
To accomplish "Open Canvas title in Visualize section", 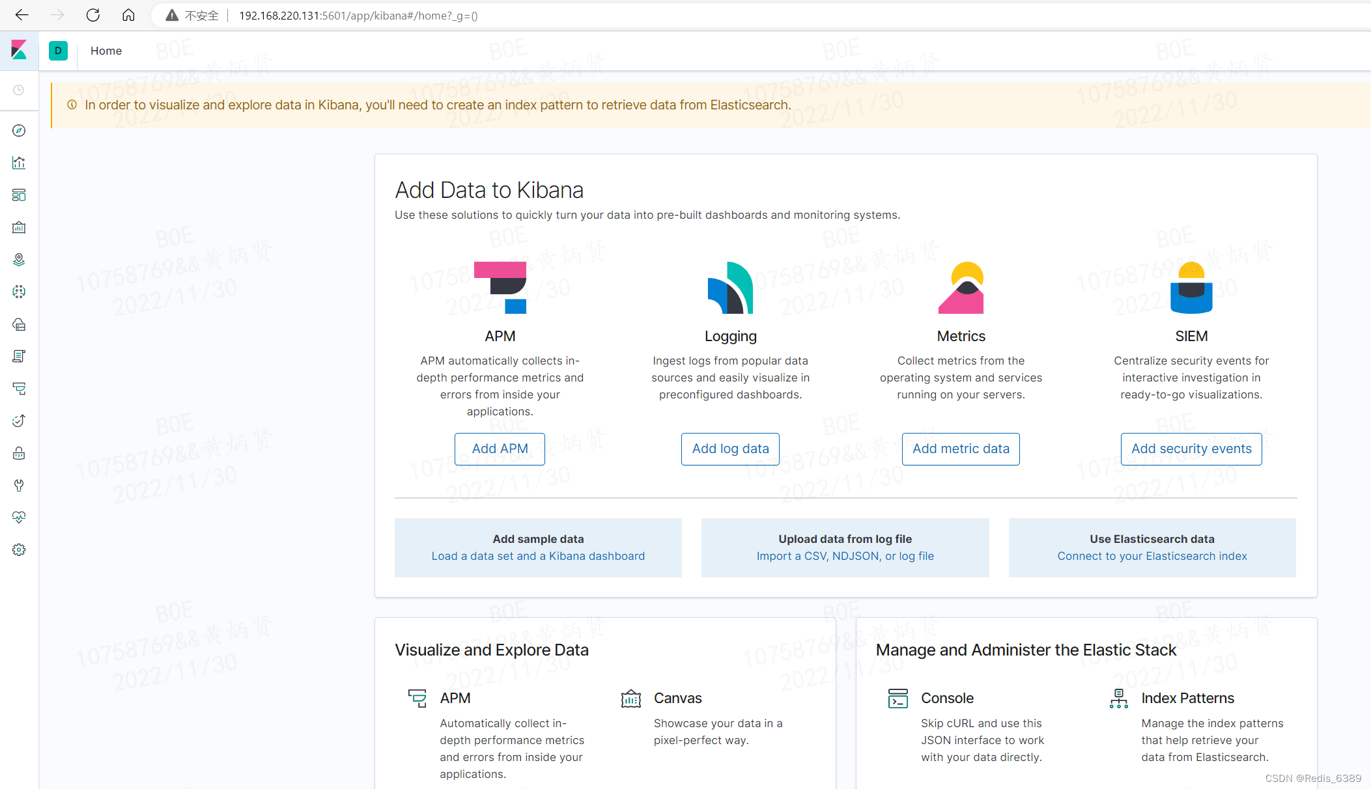I will [x=677, y=698].
